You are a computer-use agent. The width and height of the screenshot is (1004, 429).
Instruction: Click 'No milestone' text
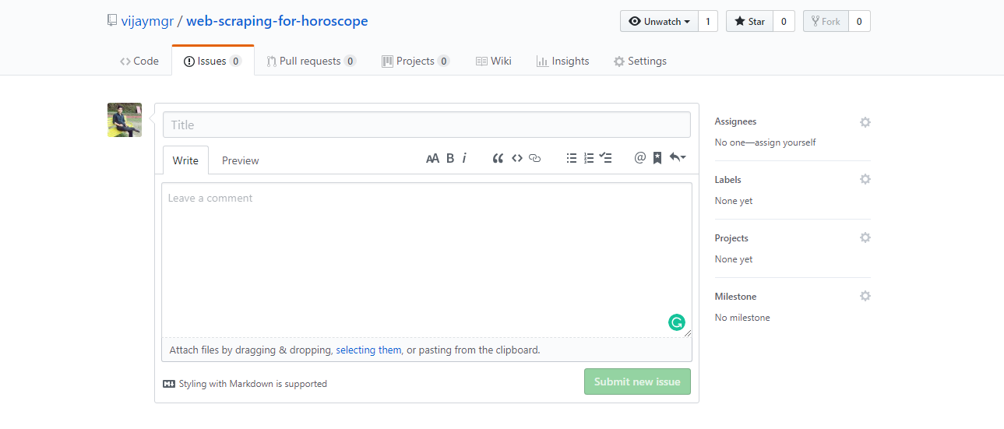[742, 318]
